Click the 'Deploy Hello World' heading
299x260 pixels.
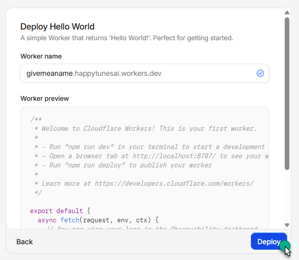pos(57,26)
